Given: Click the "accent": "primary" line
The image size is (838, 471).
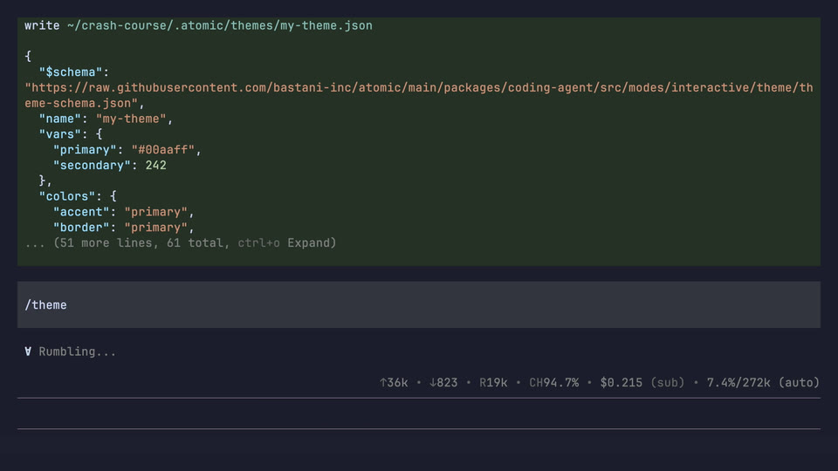Looking at the screenshot, I should [x=123, y=211].
